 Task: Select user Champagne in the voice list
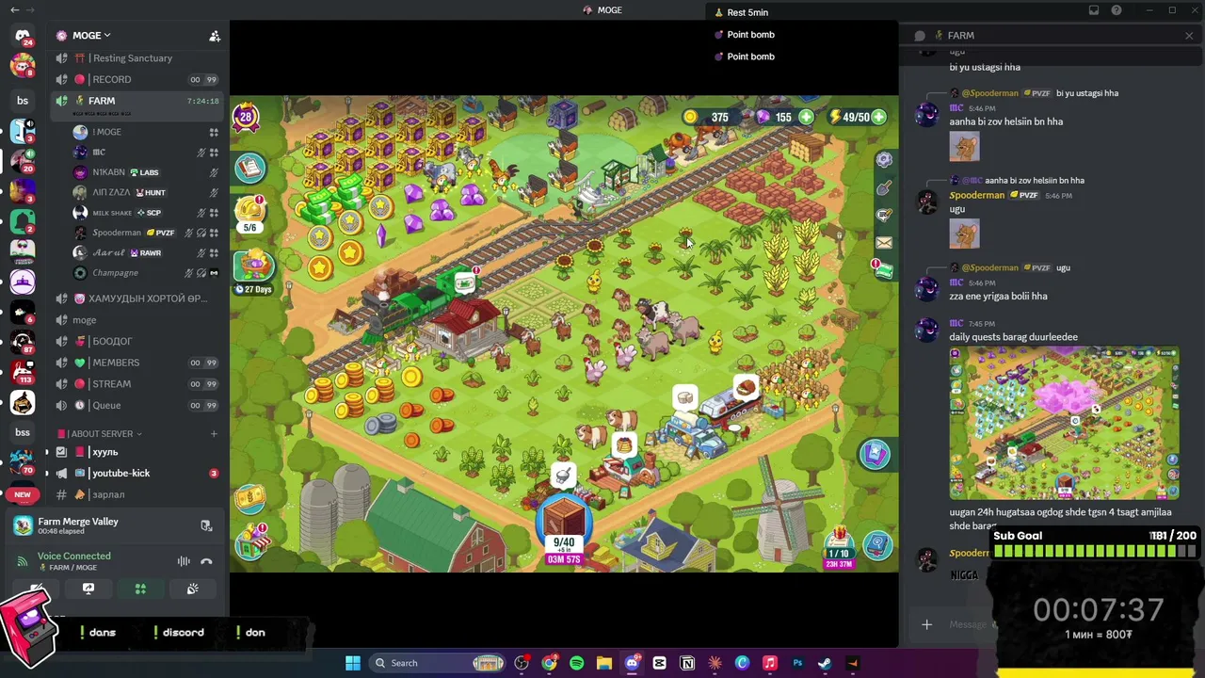146,273
